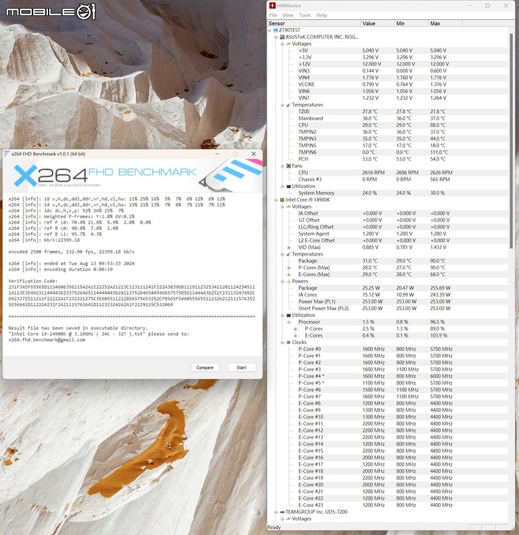The image size is (519, 535).
Task: Click the Max column header
Action: pyautogui.click(x=445, y=23)
